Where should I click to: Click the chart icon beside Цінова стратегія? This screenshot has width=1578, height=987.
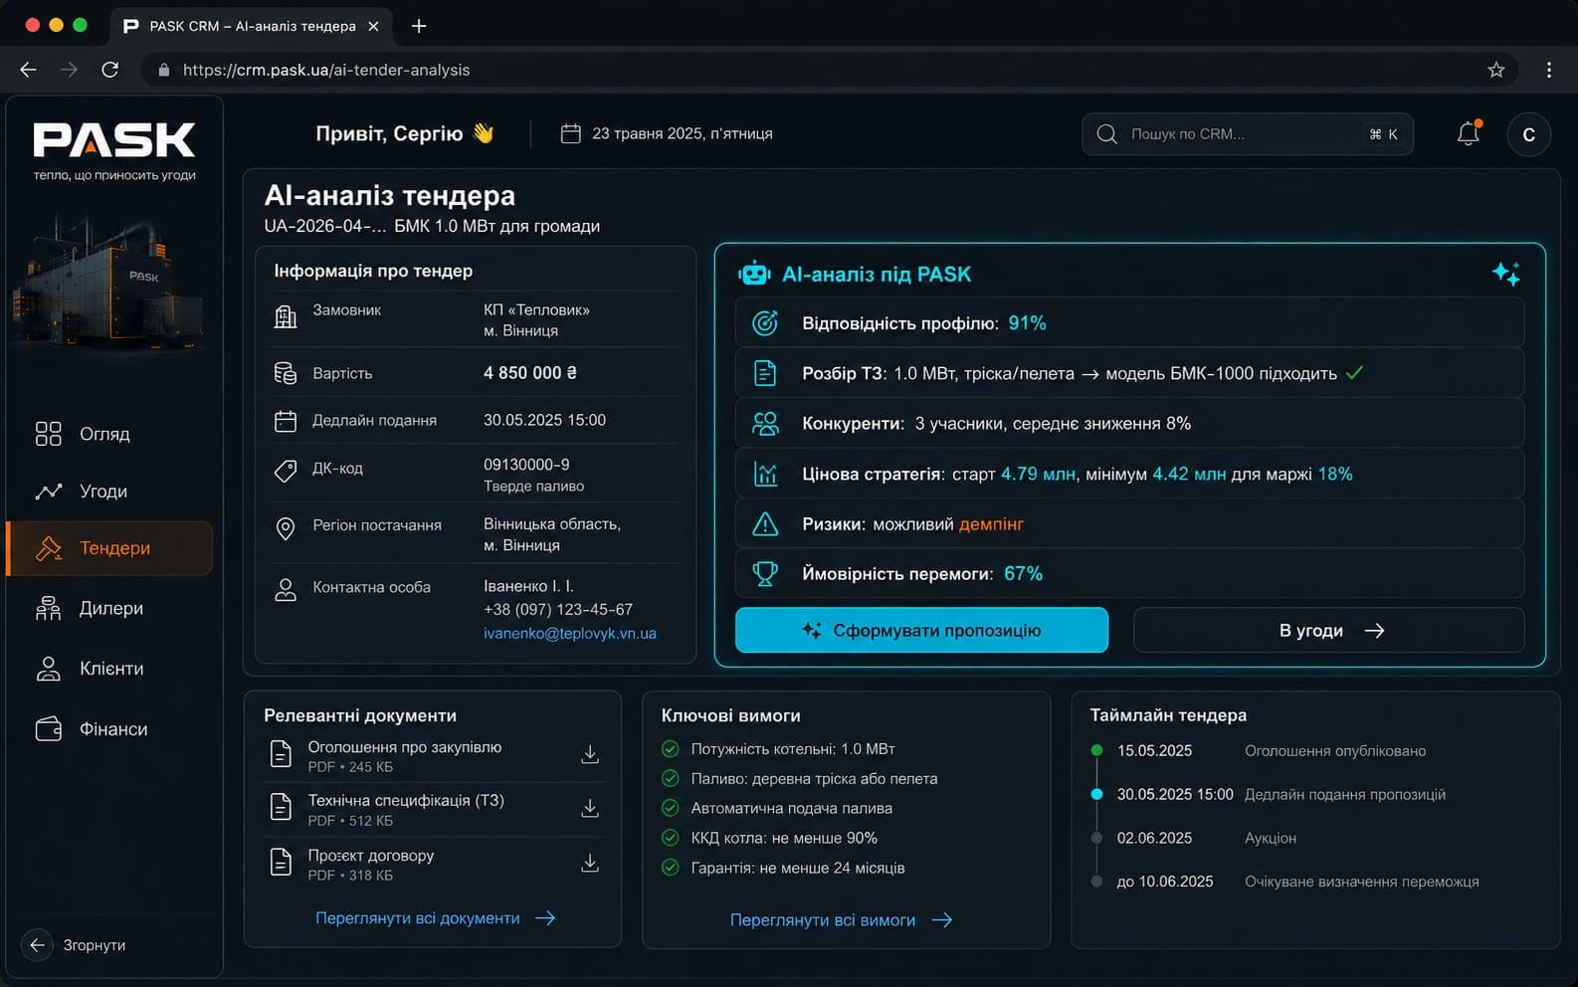pos(765,474)
